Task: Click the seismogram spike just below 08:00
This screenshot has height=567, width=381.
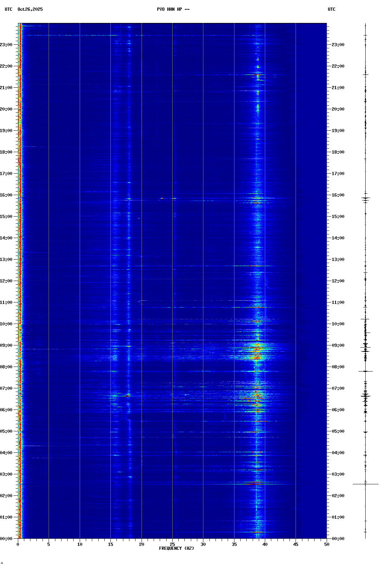Action: (x=365, y=371)
